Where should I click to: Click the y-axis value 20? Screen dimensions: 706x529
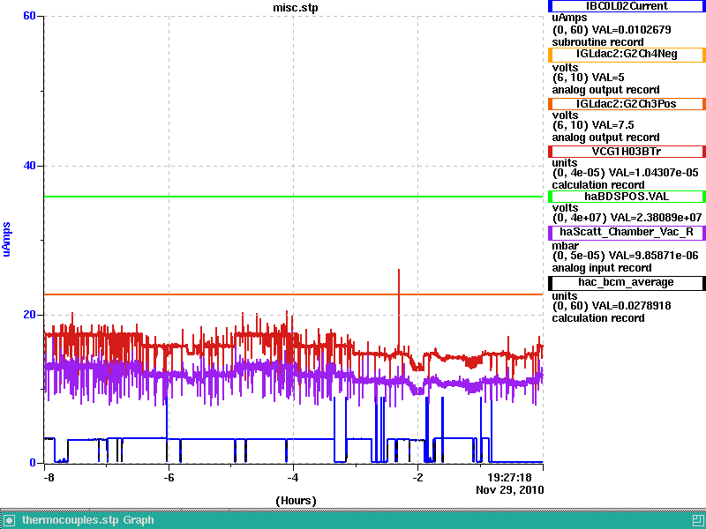pos(29,315)
